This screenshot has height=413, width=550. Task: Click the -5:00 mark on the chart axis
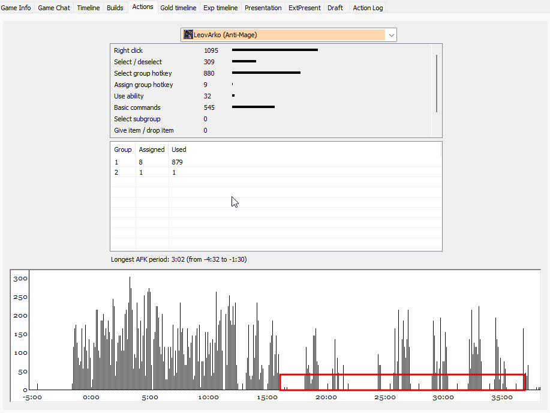coord(32,397)
